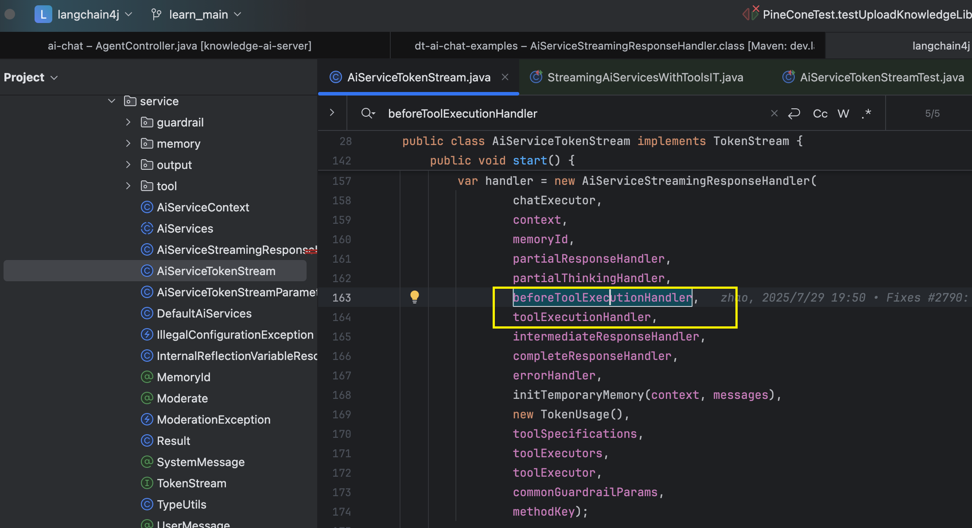Switch to StreamingAiServicesWithToolsIT.java tab
The height and width of the screenshot is (528, 972).
click(x=637, y=77)
